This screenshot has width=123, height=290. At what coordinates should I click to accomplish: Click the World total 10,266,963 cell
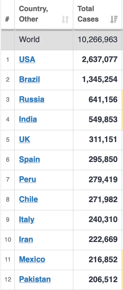click(97, 40)
